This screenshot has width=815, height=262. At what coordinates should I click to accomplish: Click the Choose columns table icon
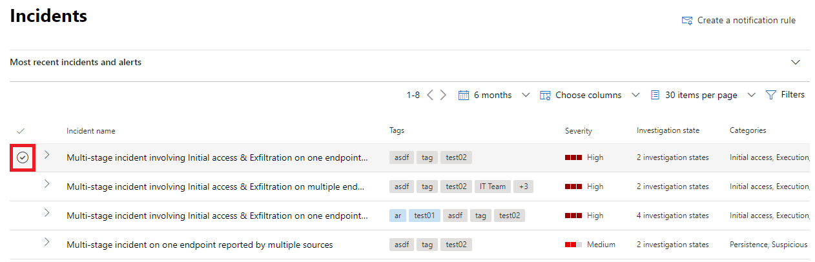(545, 96)
